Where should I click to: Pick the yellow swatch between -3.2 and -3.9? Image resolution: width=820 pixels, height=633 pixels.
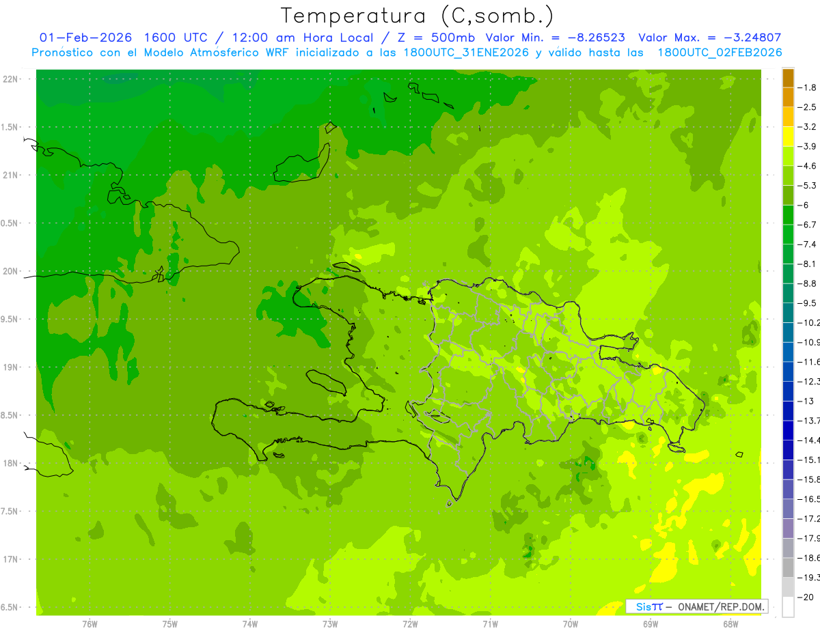click(x=788, y=137)
